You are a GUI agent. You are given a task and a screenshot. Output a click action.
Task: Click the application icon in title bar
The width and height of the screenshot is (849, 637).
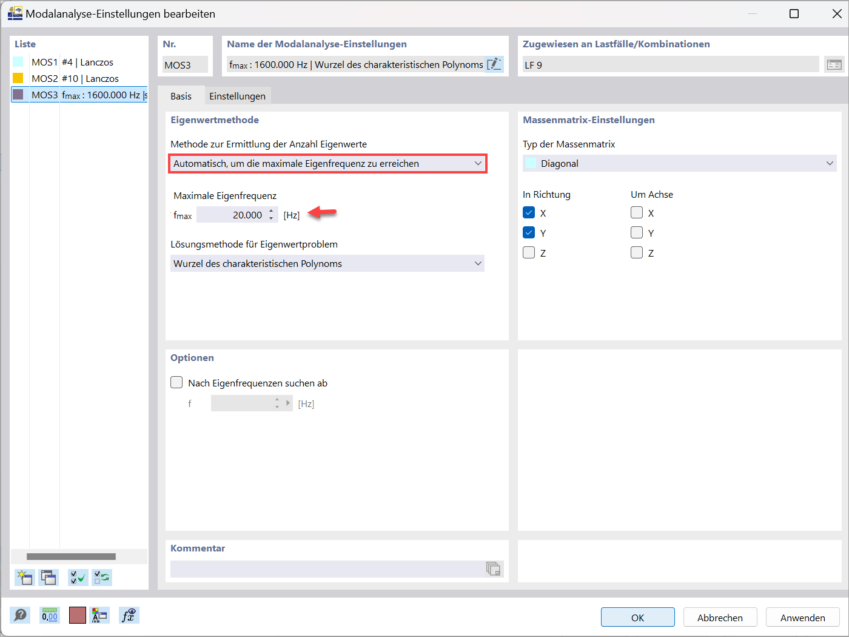tap(15, 13)
